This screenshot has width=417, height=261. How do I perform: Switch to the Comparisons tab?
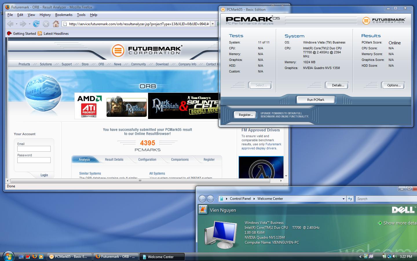point(180,159)
